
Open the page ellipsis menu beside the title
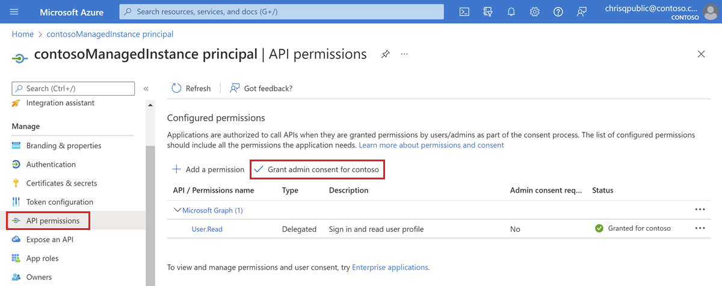pos(404,54)
